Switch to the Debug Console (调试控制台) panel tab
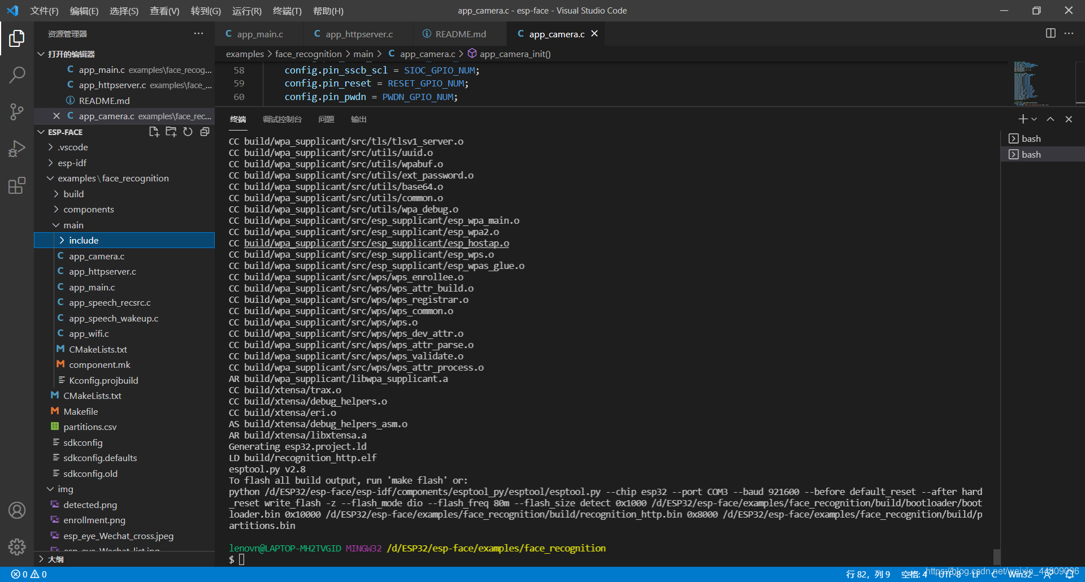Image resolution: width=1085 pixels, height=582 pixels. click(x=282, y=119)
